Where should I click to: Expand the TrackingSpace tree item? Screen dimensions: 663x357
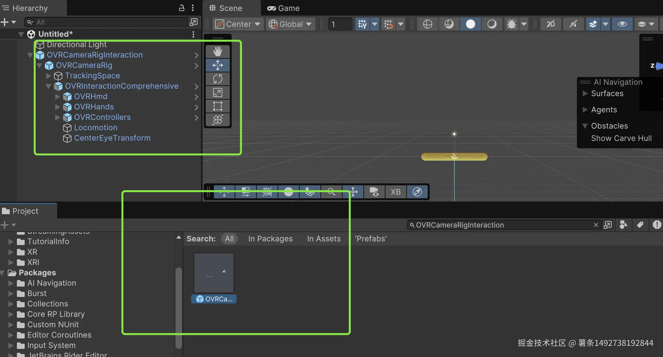[x=49, y=76]
